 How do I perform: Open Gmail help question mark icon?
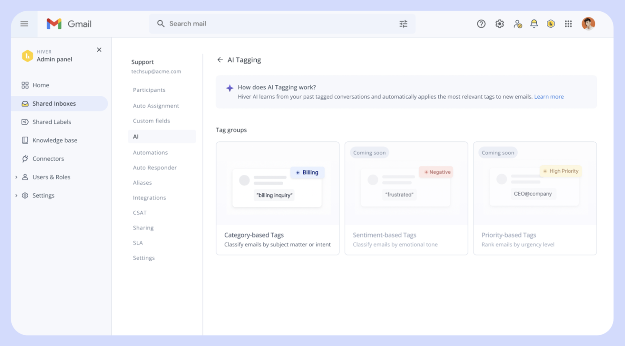point(481,24)
